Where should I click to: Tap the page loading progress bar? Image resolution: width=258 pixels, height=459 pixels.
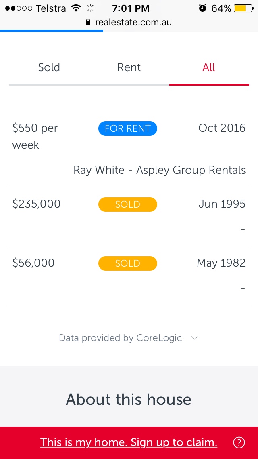click(x=52, y=31)
